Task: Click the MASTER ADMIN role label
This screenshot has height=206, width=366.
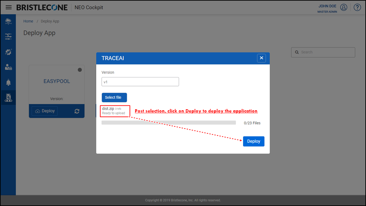Action: (x=327, y=12)
